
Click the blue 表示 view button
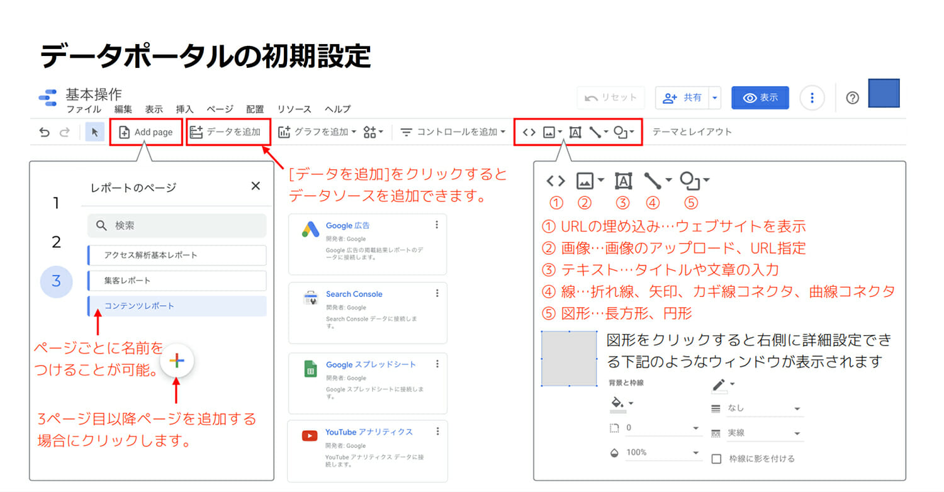point(760,98)
